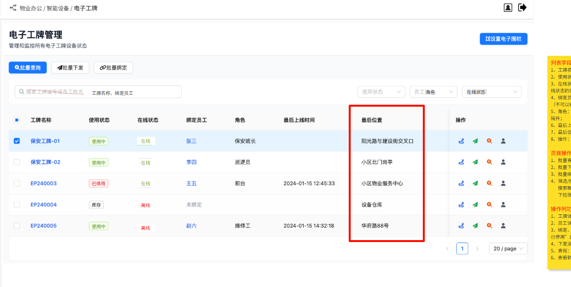Viewport: 571px width, 287px height.
Task: Expand the 员工角色 filter dropdown
Action: tap(433, 92)
